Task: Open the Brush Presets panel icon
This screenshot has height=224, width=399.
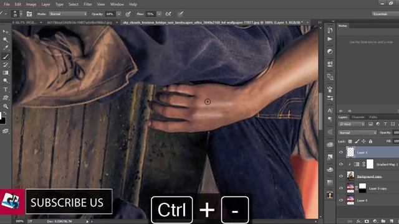Action: pyautogui.click(x=330, y=98)
